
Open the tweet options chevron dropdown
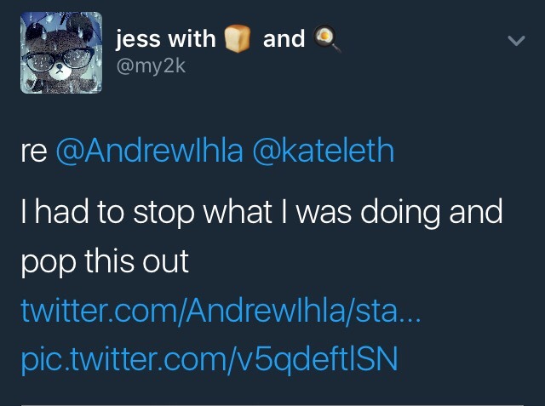pos(516,41)
